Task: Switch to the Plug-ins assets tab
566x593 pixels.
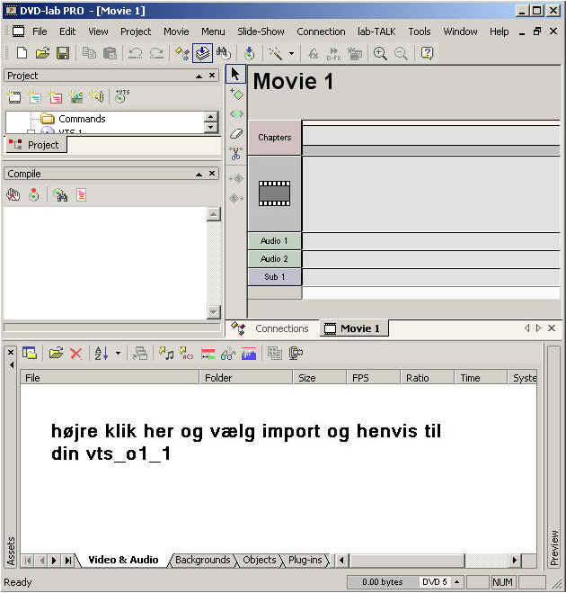Action: pyautogui.click(x=305, y=560)
